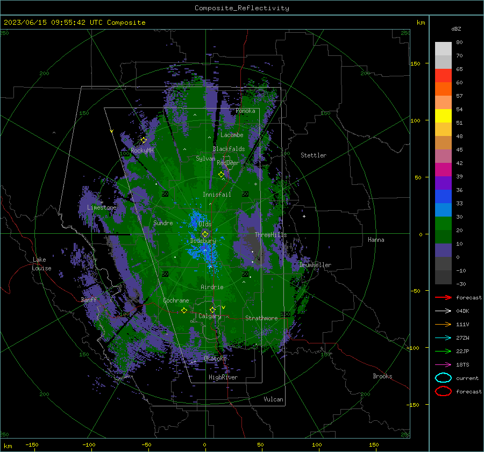Click the Sundre map label
Image resolution: width=484 pixels, height=452 pixels.
pos(163,223)
